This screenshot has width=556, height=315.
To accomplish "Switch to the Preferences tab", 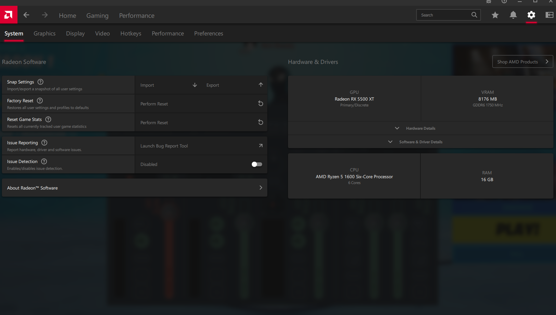I will click(x=209, y=34).
